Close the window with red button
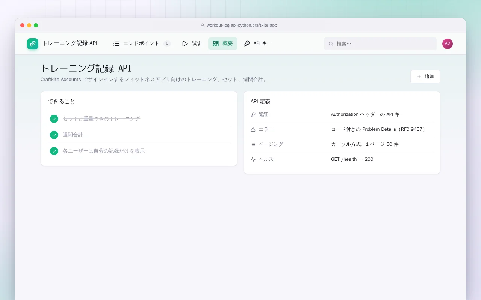Viewport: 481px width, 300px height. tap(23, 25)
